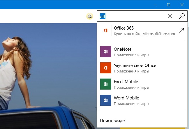Click the purple OneNote app icon
This screenshot has height=129, width=189.
106,52
